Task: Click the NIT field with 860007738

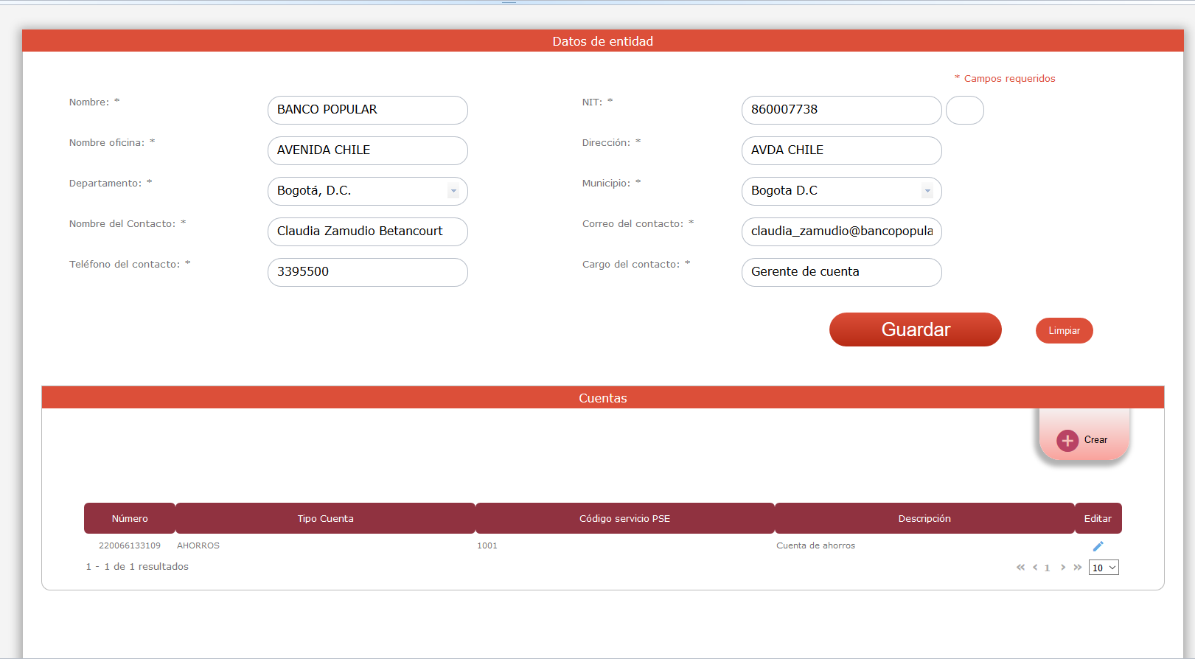Action: [840, 110]
